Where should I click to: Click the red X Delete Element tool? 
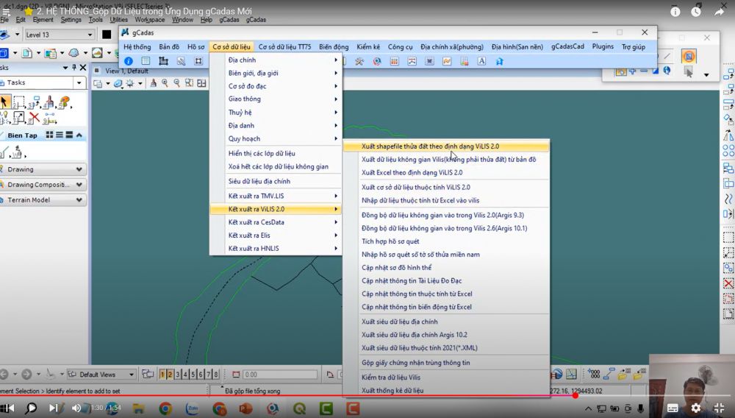(x=34, y=118)
